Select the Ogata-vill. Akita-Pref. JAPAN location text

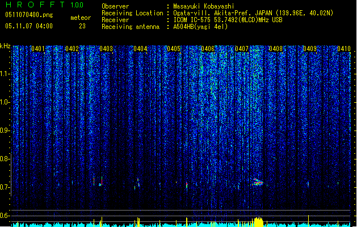(x=253, y=13)
